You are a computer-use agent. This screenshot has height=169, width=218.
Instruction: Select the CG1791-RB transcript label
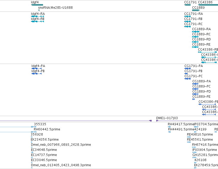click(193, 19)
